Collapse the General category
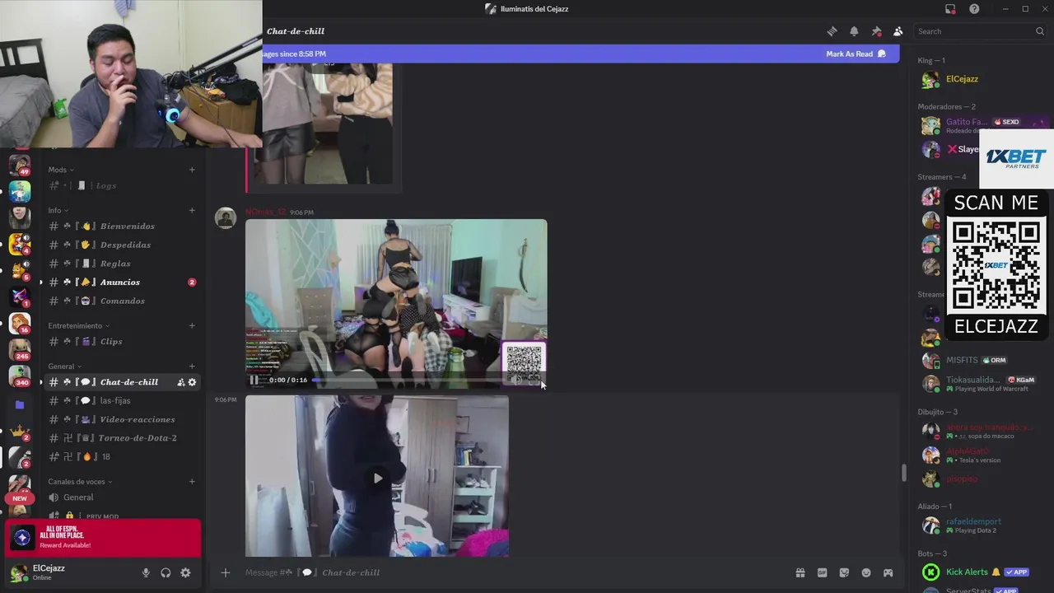The image size is (1054, 593). coord(64,366)
